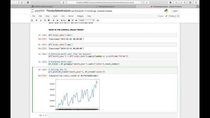Save notebook with the floppy disk icon
The width and height of the screenshot is (210, 118).
point(32,20)
